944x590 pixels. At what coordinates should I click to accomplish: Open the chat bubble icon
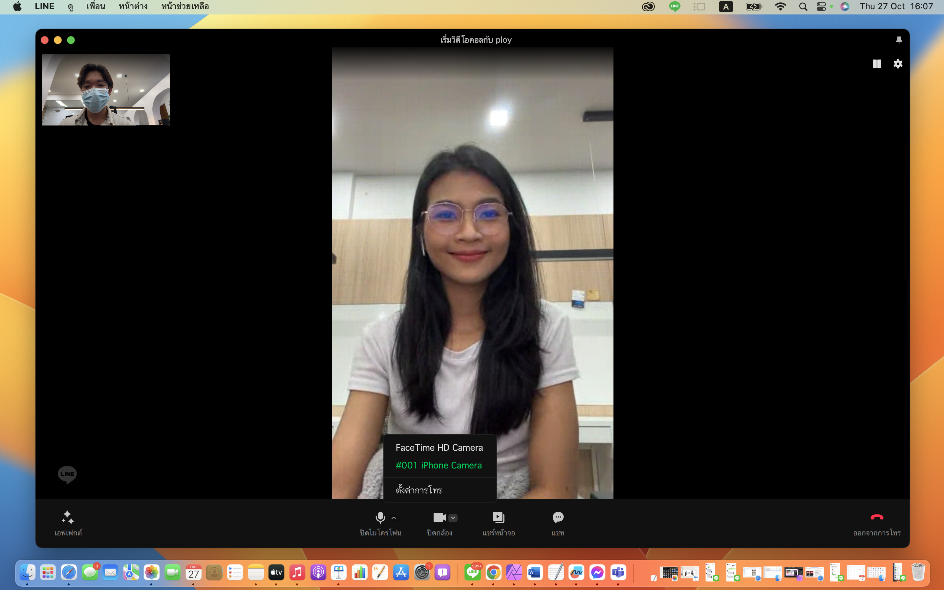click(558, 517)
